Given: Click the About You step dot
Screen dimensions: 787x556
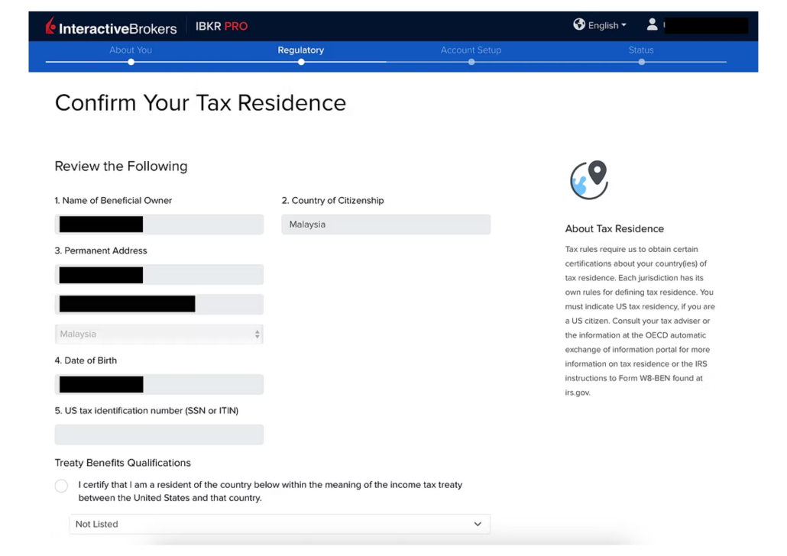Looking at the screenshot, I should [131, 62].
